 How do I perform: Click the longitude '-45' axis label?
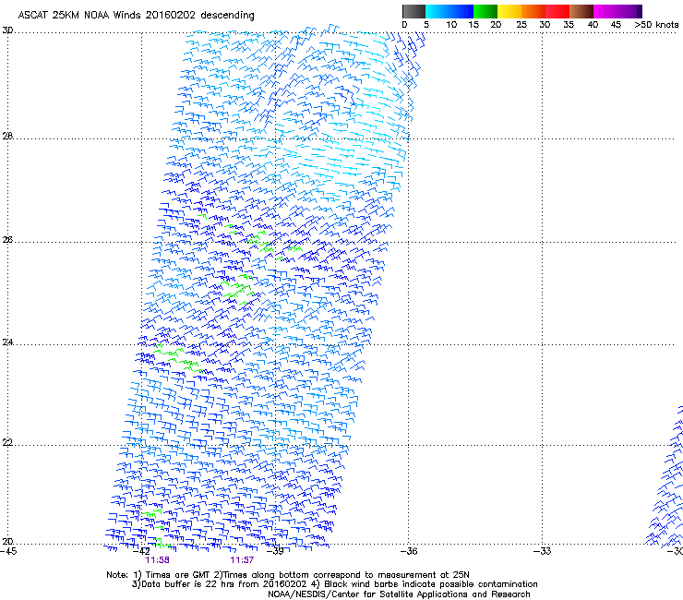point(7,551)
